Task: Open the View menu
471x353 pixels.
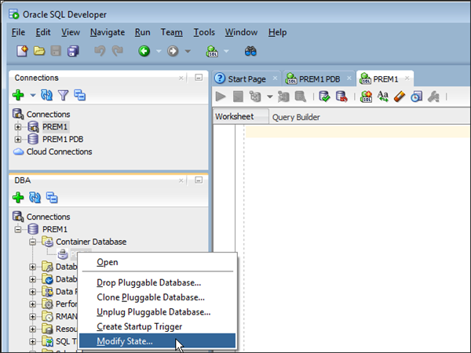Action: (71, 32)
